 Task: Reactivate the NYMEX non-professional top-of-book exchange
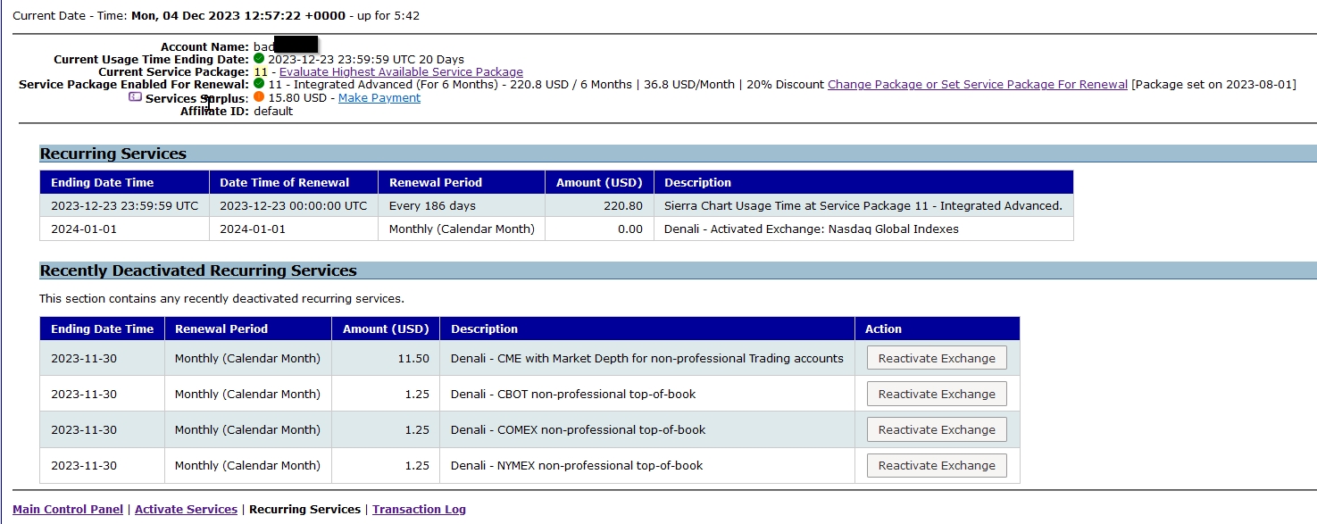(937, 465)
